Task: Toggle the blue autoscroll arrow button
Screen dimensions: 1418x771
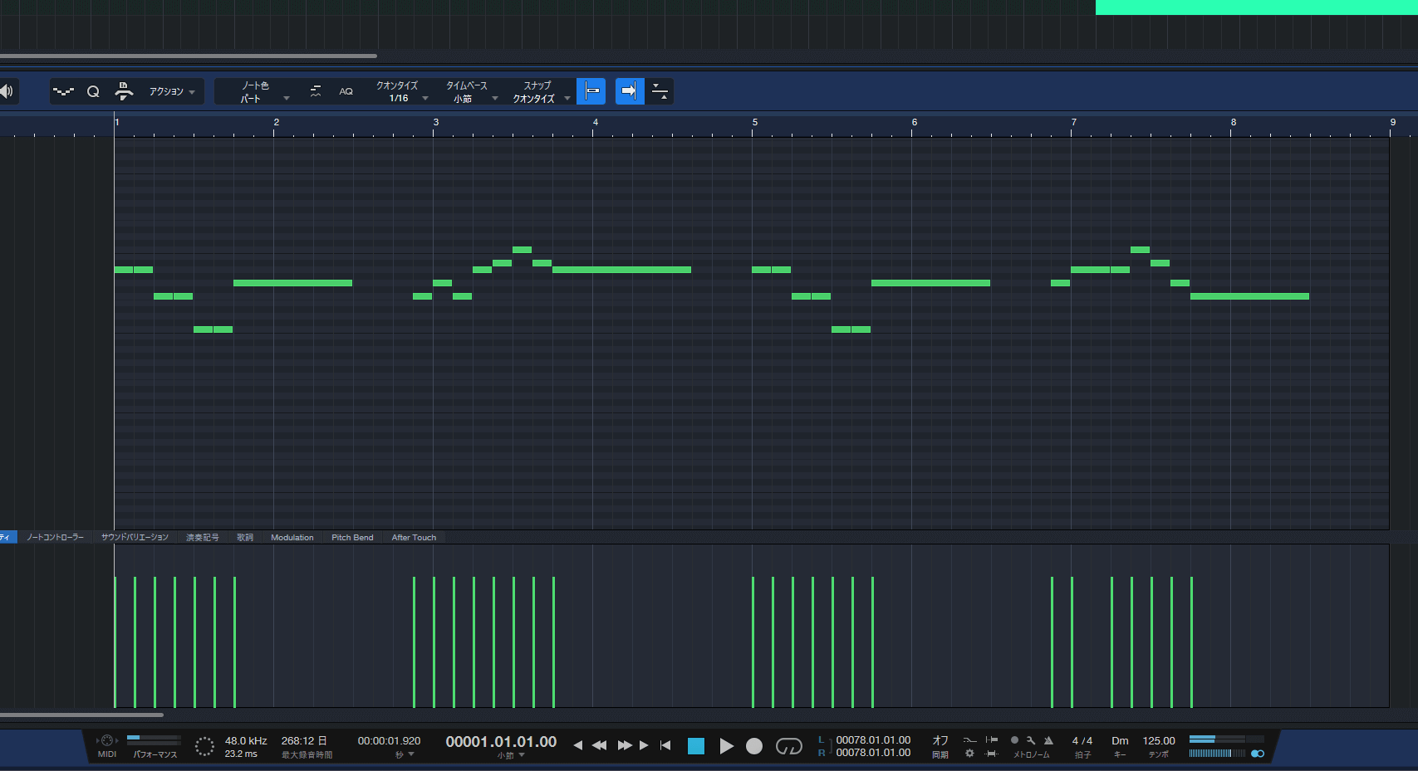Action: tap(630, 91)
